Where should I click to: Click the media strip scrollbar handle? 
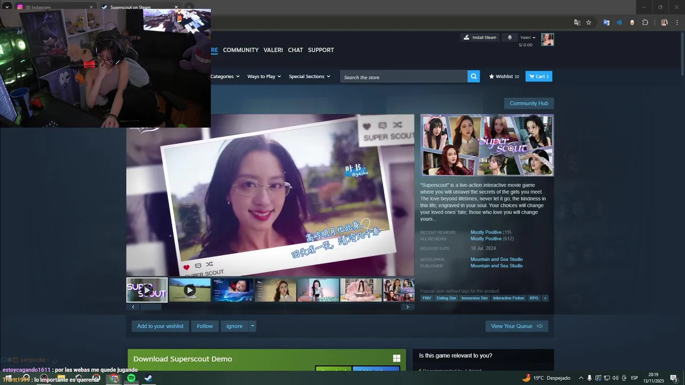151,307
